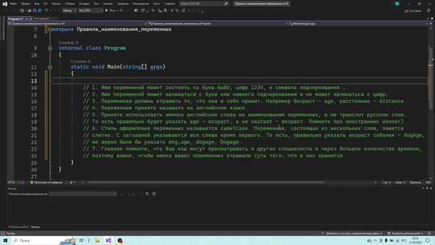The height and width of the screenshot is (245, 435).
Task: Open the Файл menu
Action: point(13,3)
